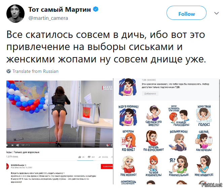Open the Тот самый Мартин profile avatar
224x189 pixels.
(15, 13)
